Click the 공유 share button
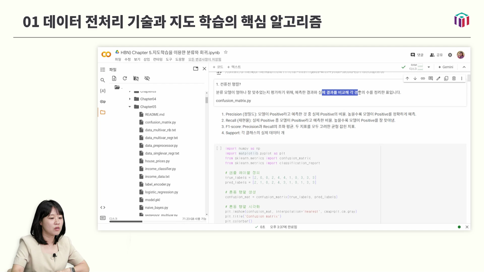Screen dimensions: 484x272 [x=436, y=55]
